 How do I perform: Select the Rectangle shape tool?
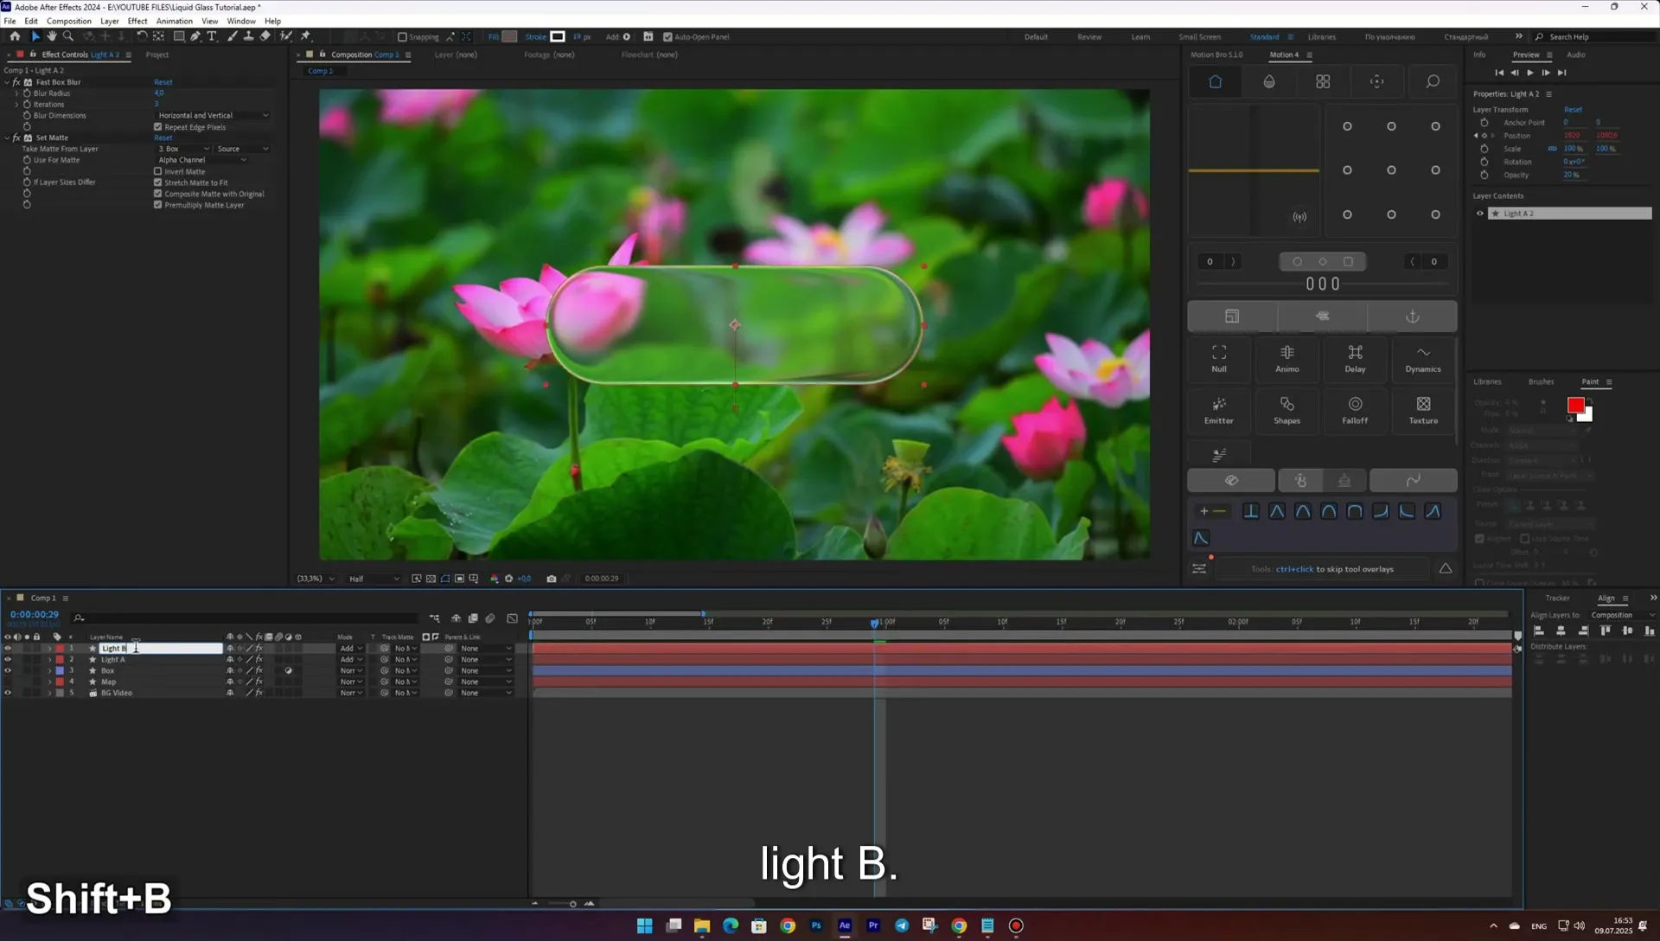point(179,36)
